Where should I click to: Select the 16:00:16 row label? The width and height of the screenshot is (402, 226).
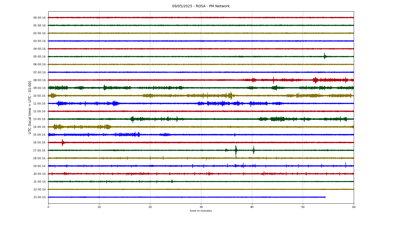(39, 142)
